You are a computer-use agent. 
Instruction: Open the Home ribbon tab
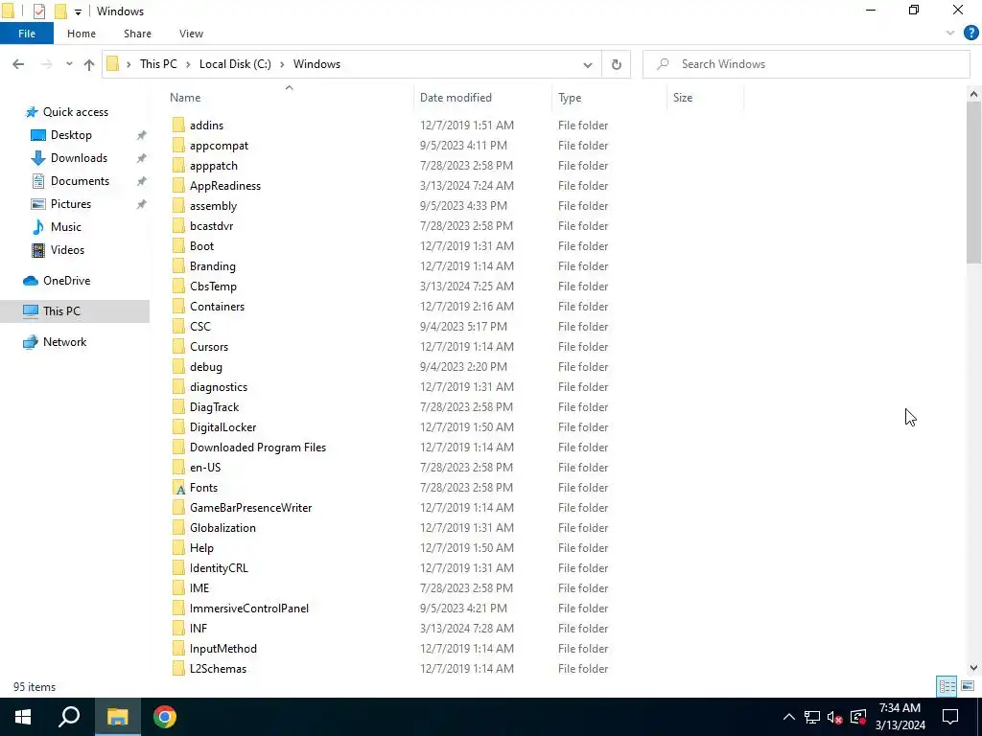tap(82, 34)
